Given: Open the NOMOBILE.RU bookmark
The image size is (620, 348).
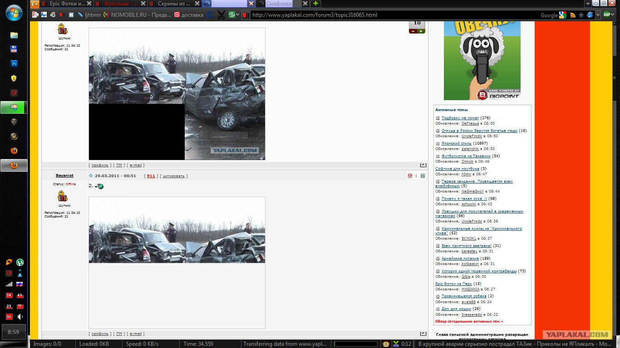Looking at the screenshot, I should tap(138, 15).
